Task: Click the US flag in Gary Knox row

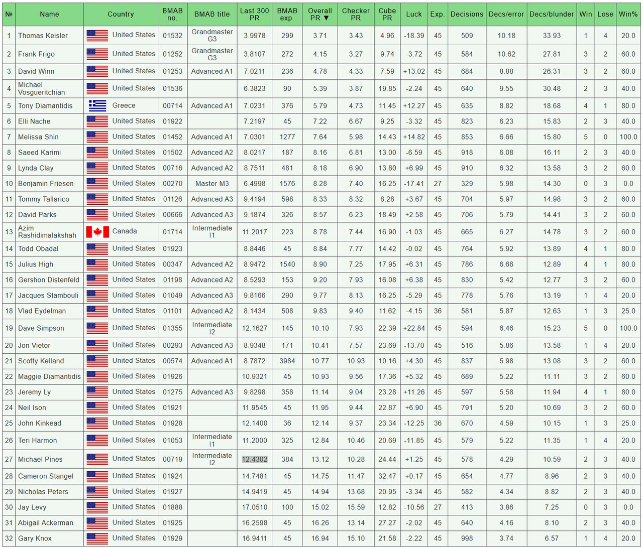Action: point(97,538)
